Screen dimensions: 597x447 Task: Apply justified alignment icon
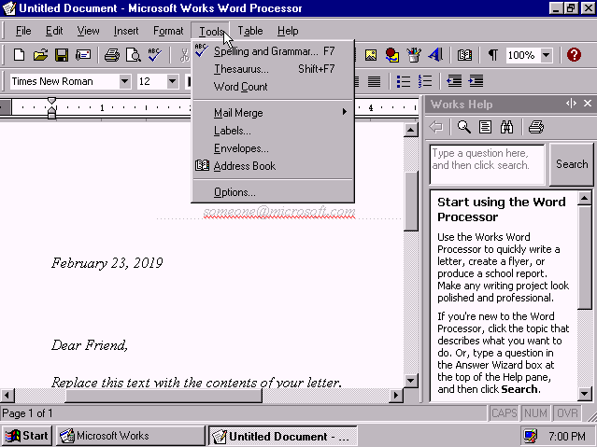click(x=374, y=81)
